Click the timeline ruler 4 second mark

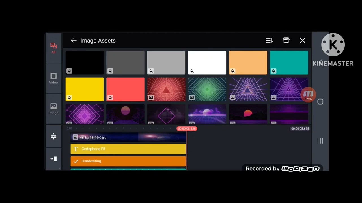123,129
